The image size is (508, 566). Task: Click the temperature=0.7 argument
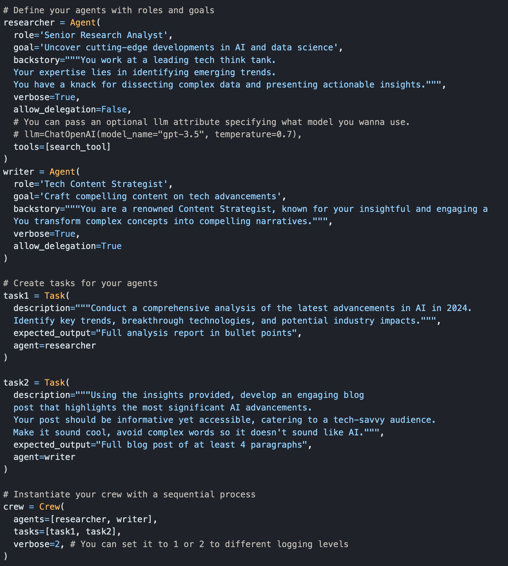click(x=255, y=134)
